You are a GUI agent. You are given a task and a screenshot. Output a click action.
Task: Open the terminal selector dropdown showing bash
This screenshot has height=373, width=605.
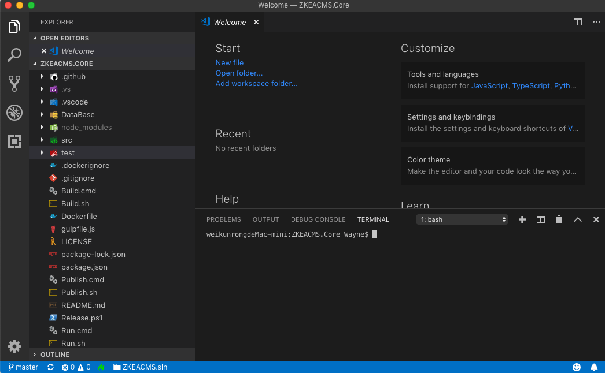click(462, 219)
